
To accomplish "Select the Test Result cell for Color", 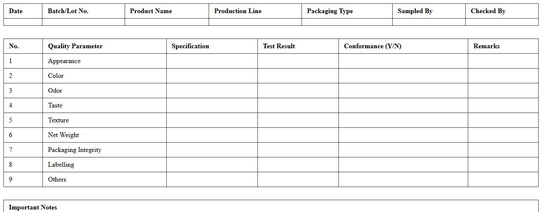I will 298,76.
